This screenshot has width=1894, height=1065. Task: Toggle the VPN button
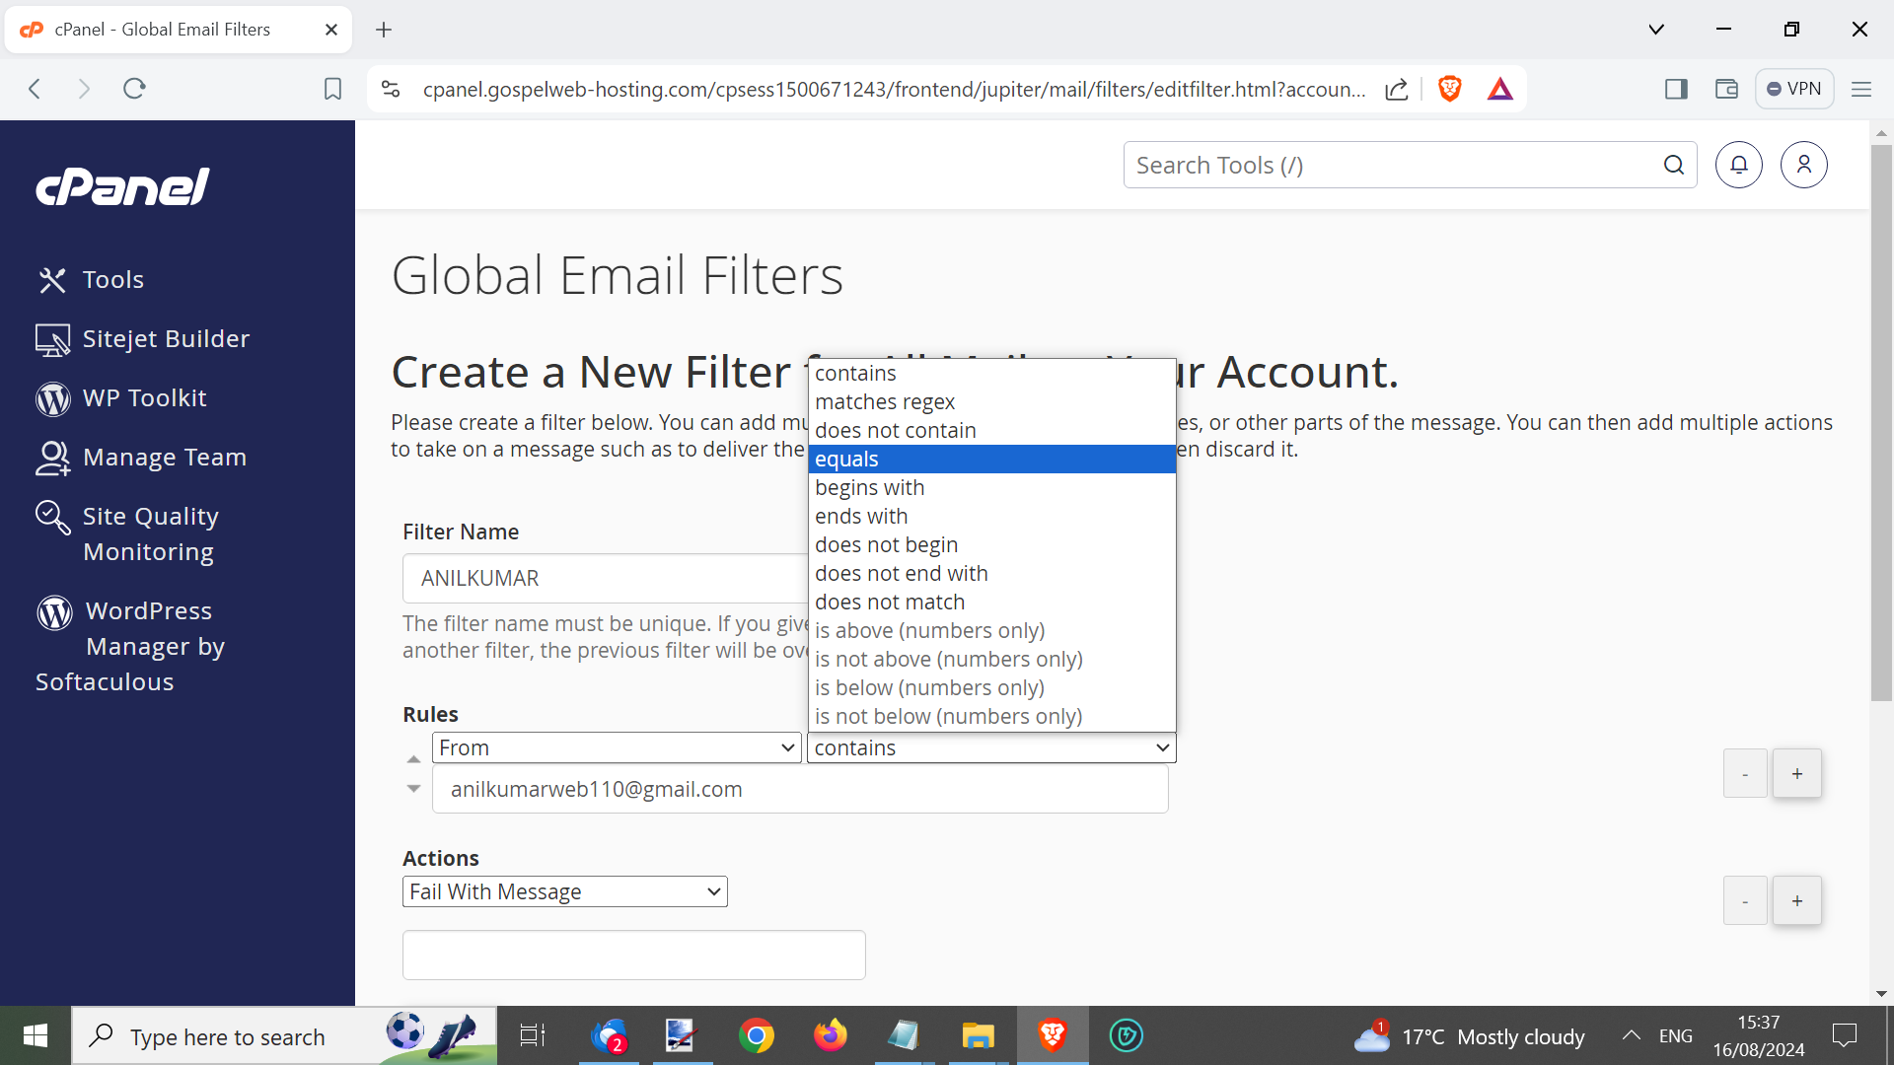pyautogui.click(x=1794, y=89)
